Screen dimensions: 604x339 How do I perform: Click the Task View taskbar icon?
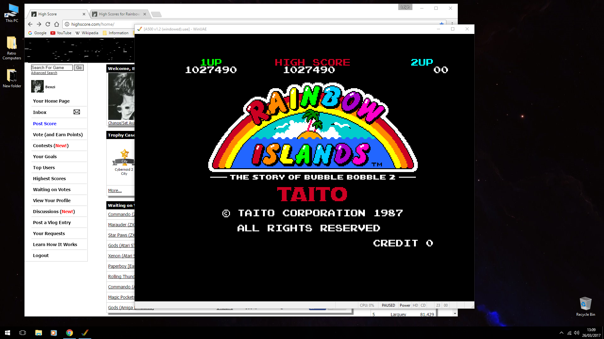point(23,333)
